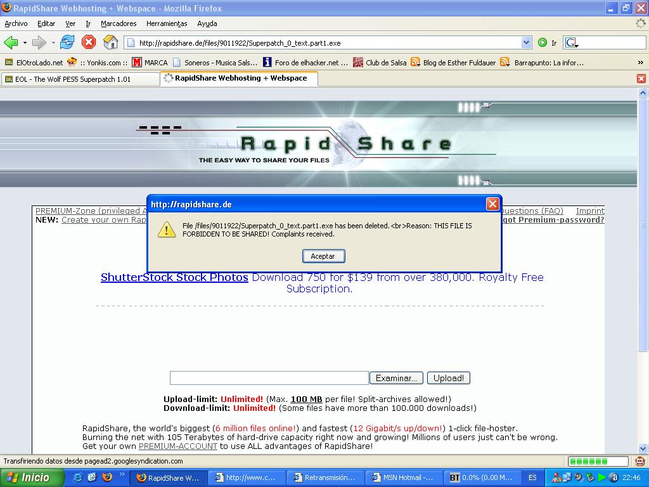
Task: Open the Ayuda menu
Action: (x=207, y=23)
